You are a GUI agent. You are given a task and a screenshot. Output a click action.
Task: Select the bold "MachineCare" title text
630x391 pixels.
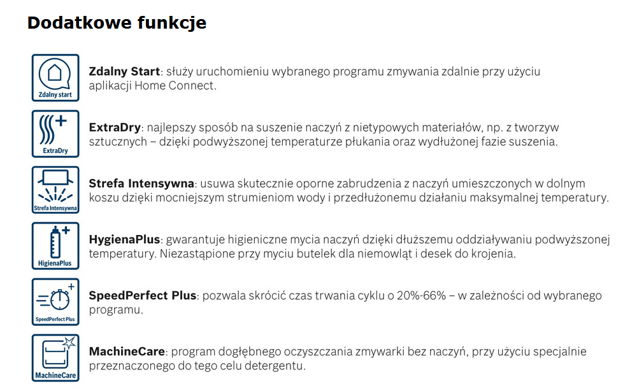(x=127, y=352)
